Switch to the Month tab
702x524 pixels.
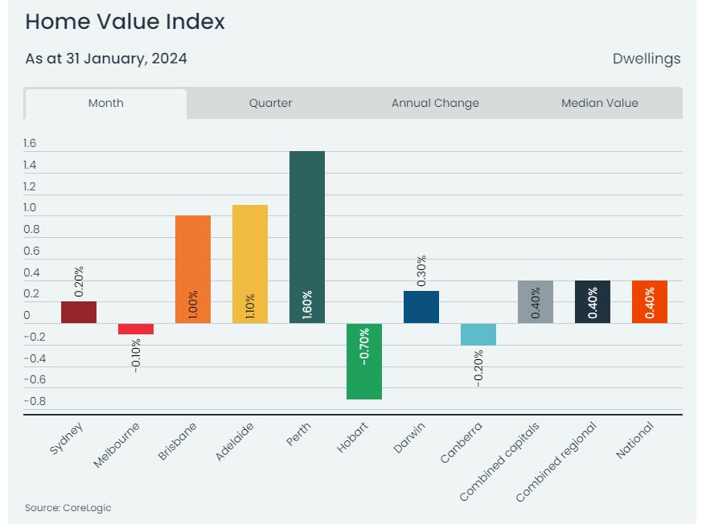105,104
